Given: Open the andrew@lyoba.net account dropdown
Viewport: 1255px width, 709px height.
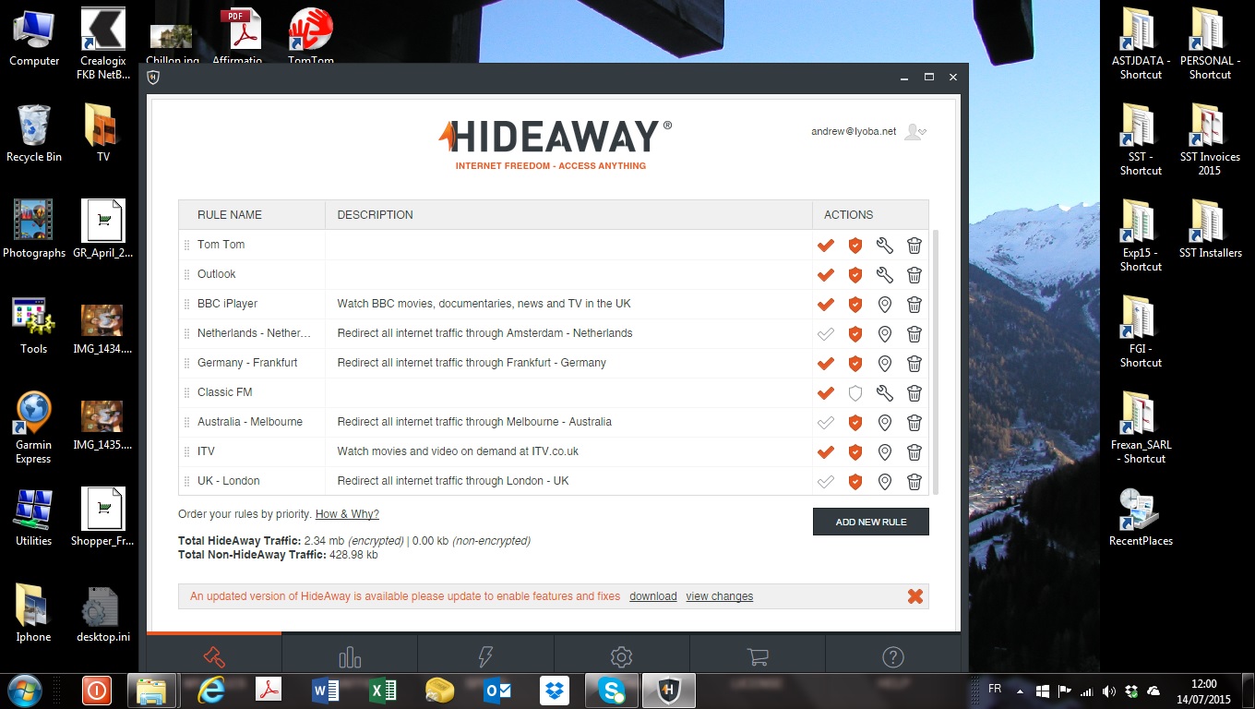Looking at the screenshot, I should click(x=914, y=132).
